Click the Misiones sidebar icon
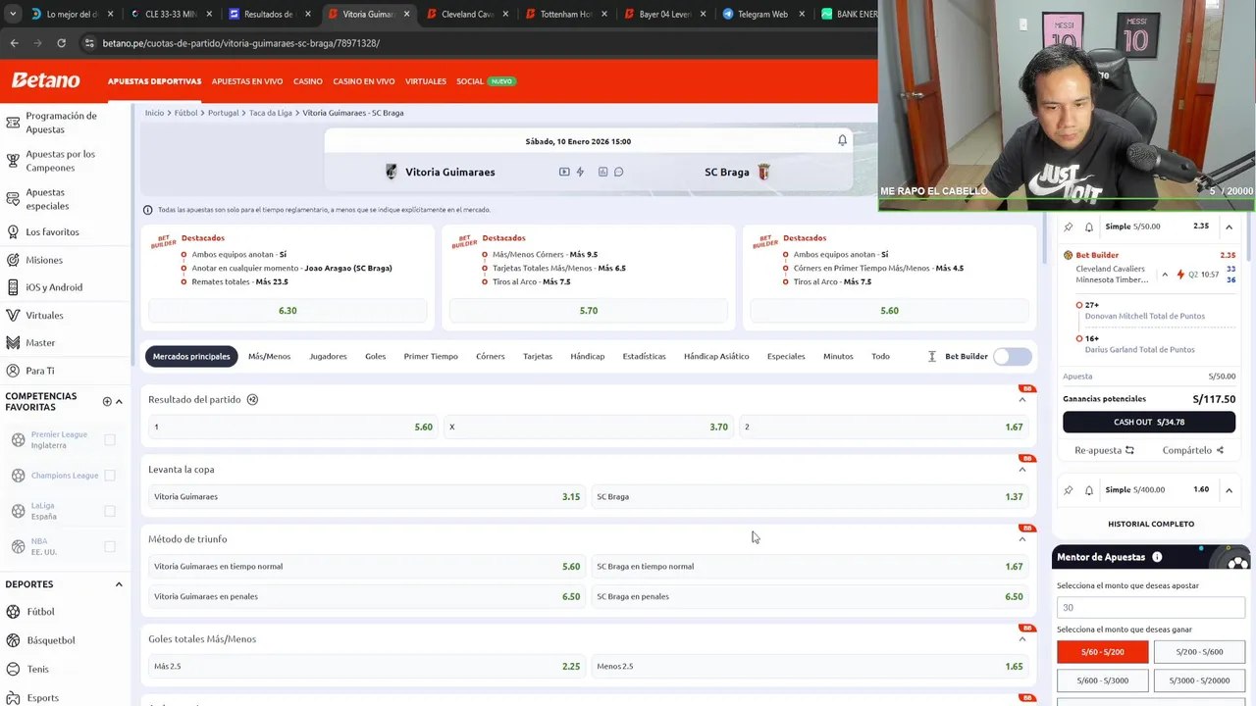Screen dimensions: 1256x706 click(13, 260)
